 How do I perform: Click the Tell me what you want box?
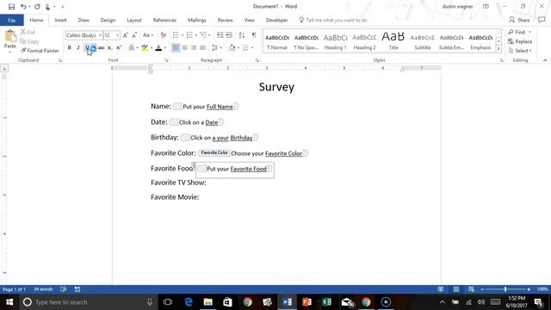333,20
